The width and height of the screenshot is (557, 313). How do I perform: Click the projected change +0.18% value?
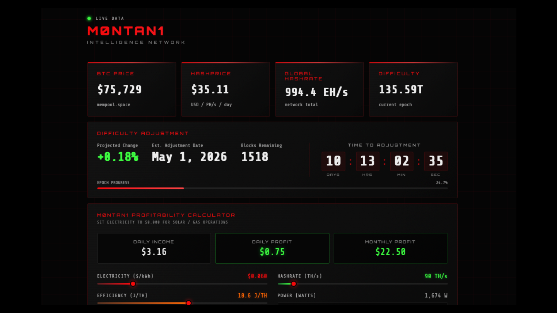point(118,156)
